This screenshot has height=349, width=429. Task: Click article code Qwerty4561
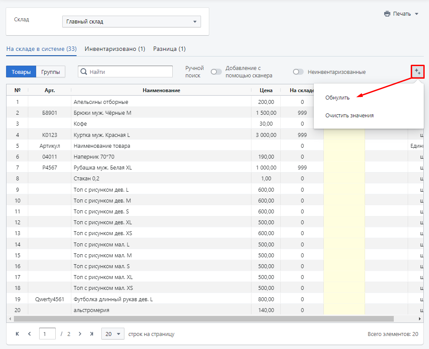(50, 299)
